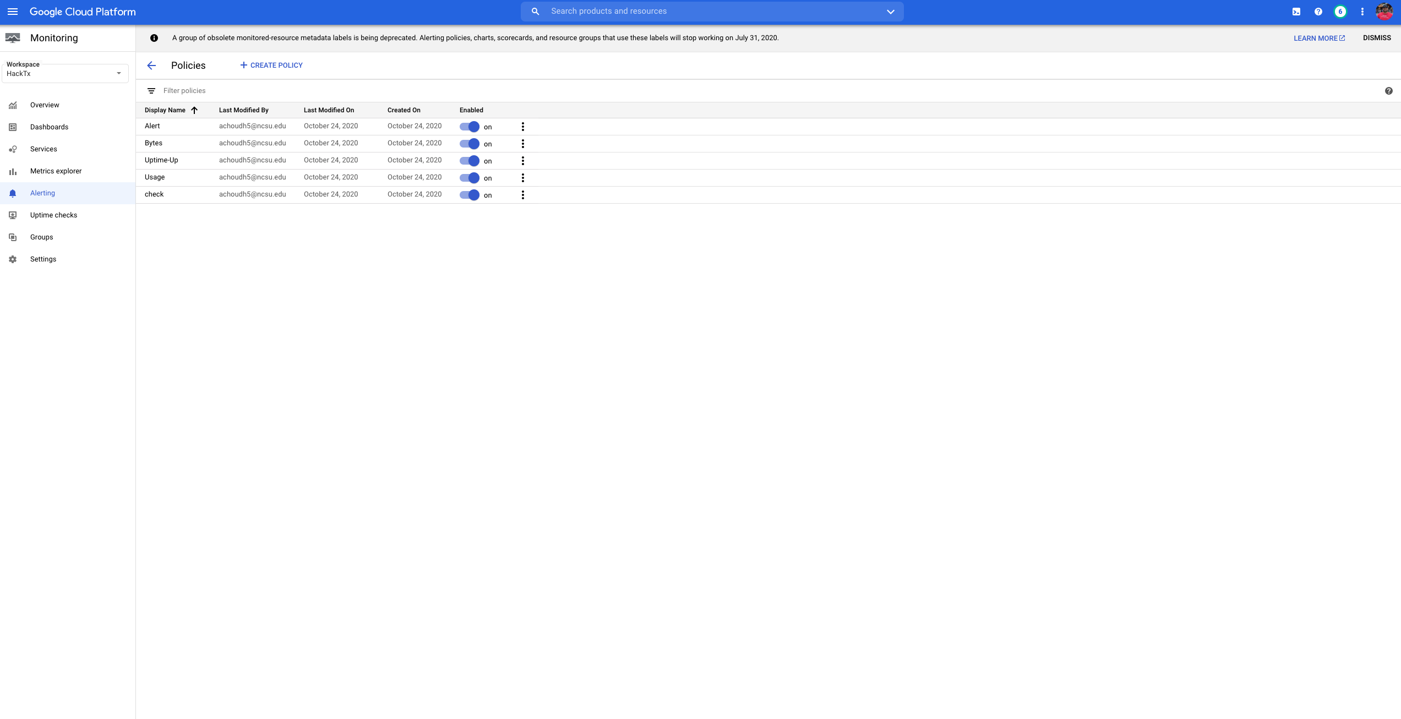Click the Create Policy button
The image size is (1401, 719).
tap(271, 66)
